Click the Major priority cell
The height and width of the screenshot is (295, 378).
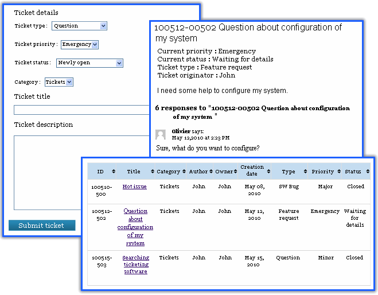325,187
